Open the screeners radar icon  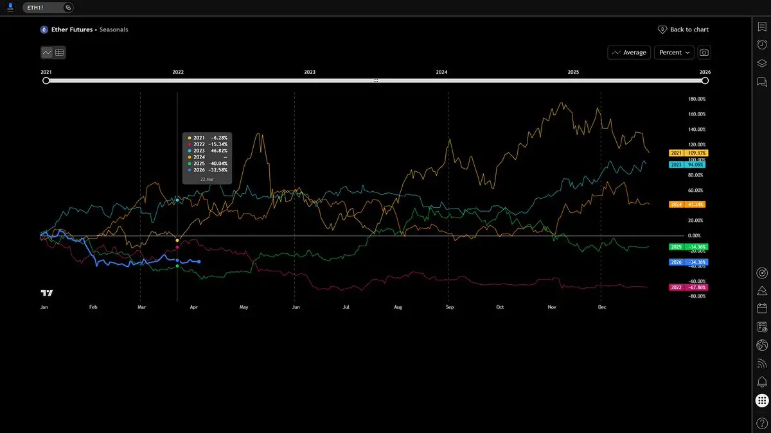click(762, 273)
